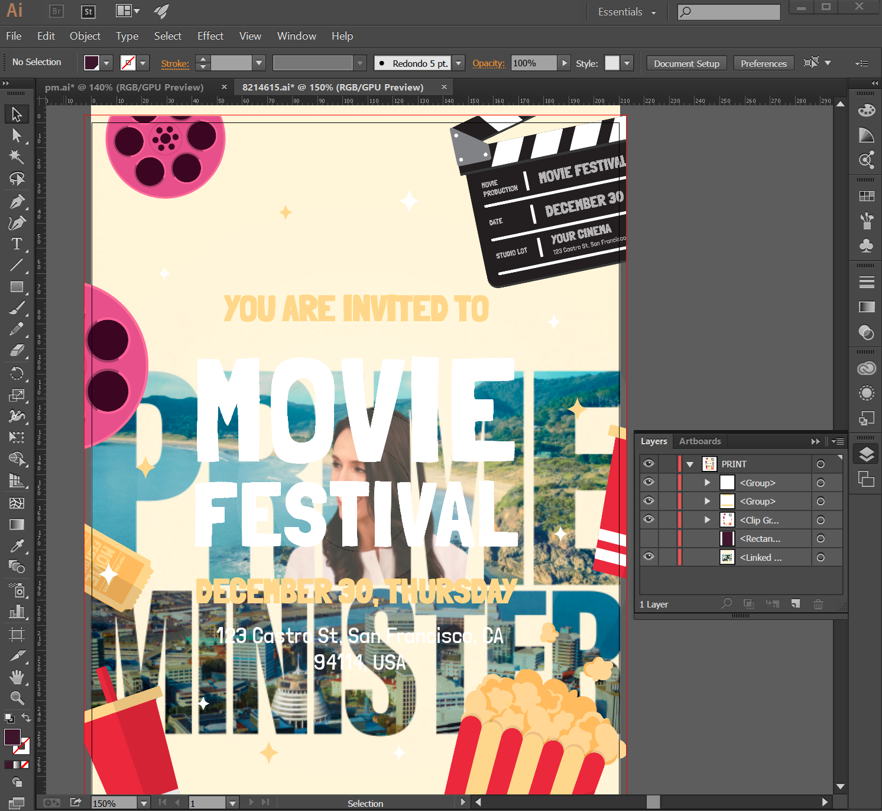Click the delete selection trash icon
This screenshot has height=811, width=882.
click(x=818, y=604)
